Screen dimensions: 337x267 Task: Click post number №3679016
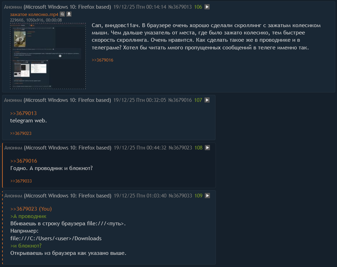click(180, 100)
